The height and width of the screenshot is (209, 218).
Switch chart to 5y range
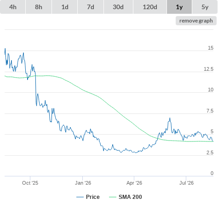point(205,7)
